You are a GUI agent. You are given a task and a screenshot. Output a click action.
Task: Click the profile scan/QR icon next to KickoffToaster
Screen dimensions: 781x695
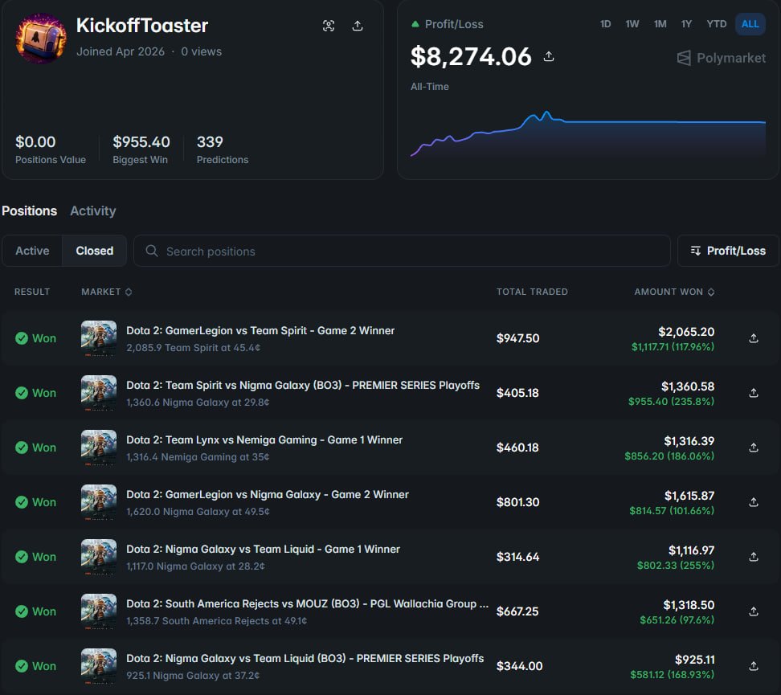pos(329,26)
